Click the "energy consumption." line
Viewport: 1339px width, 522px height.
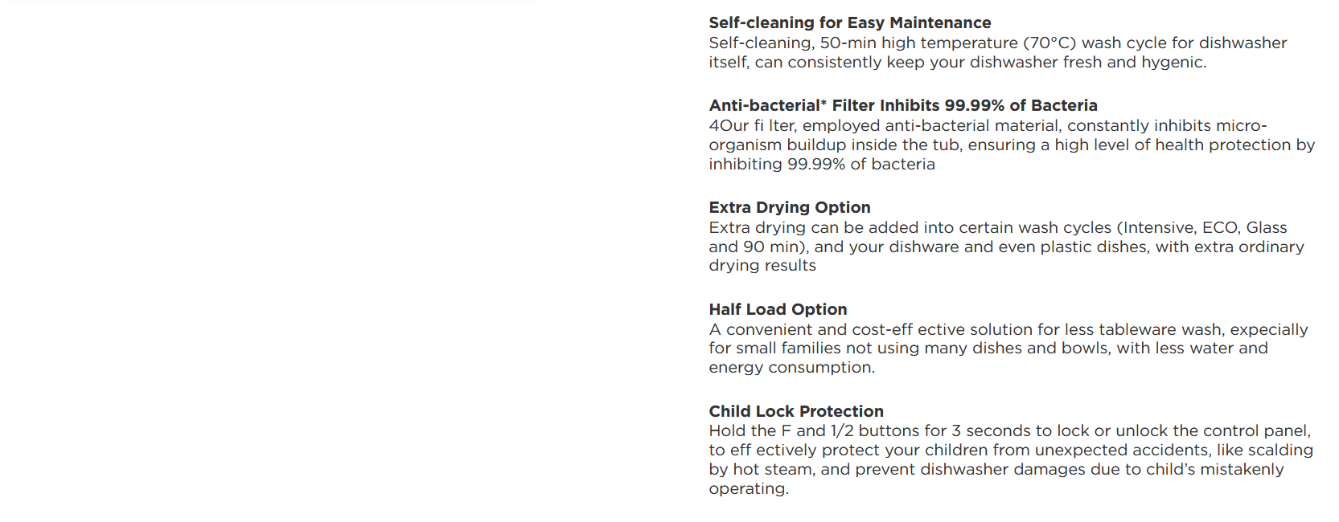(791, 367)
